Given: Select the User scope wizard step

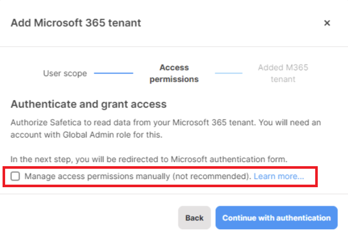Looking at the screenshot, I should (65, 73).
